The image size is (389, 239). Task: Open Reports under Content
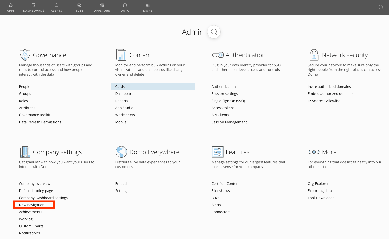[122, 101]
